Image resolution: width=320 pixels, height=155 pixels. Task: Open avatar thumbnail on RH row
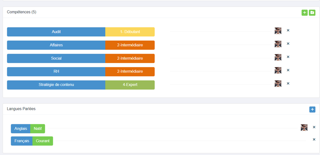pos(278,71)
